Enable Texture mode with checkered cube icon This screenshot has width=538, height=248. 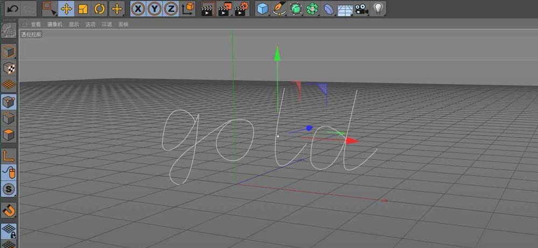tap(9, 68)
